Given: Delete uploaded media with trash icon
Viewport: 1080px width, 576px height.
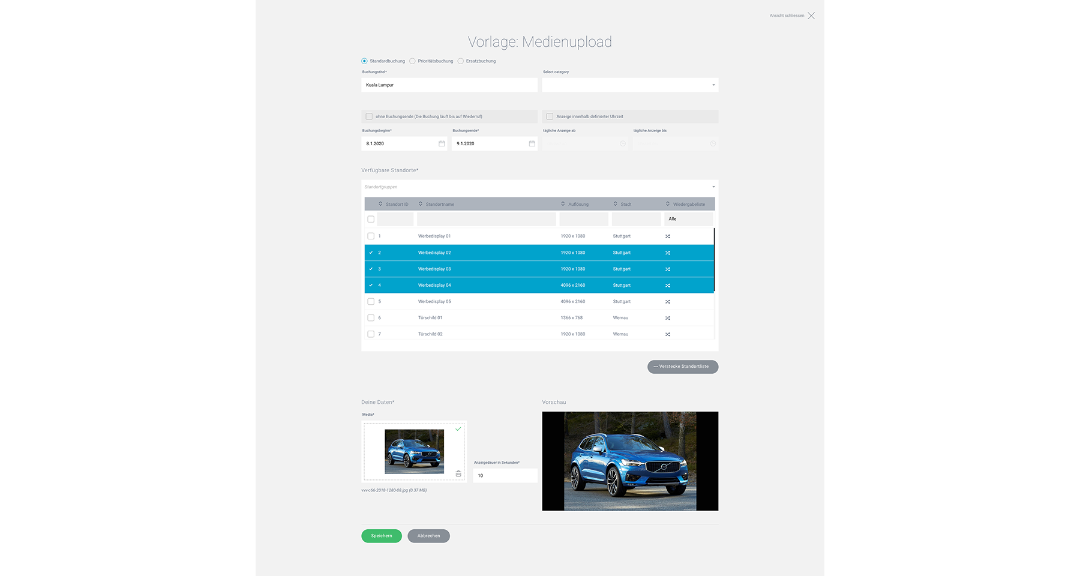Looking at the screenshot, I should (458, 474).
